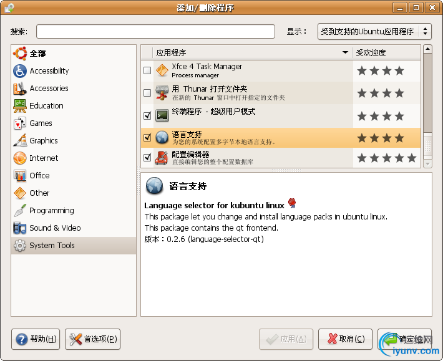The image size is (443, 361).
Task: Click the Accessories scissors icon
Action: pyautogui.click(x=20, y=89)
